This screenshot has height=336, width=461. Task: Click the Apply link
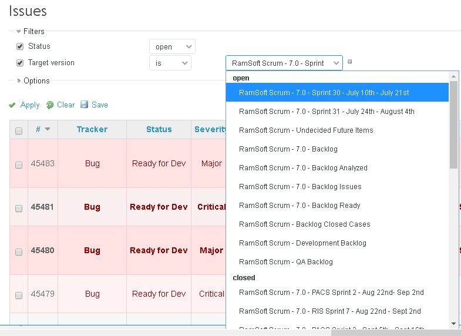pyautogui.click(x=30, y=105)
